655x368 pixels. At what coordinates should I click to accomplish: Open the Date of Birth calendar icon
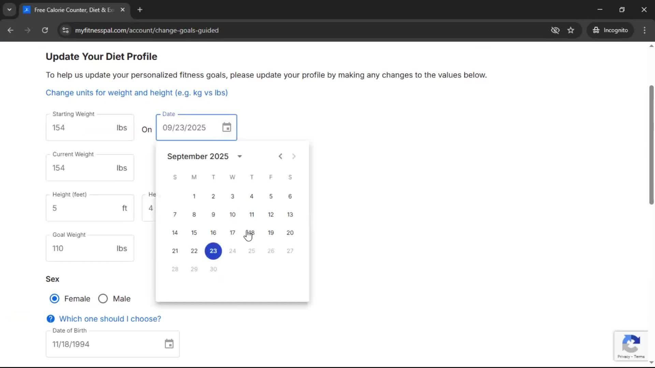pyautogui.click(x=169, y=344)
